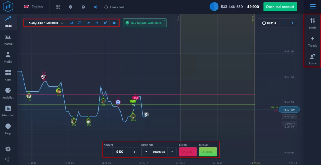Screen dimensions: 321x165
Task: Place an up trade with green button
Action: (x=208, y=152)
